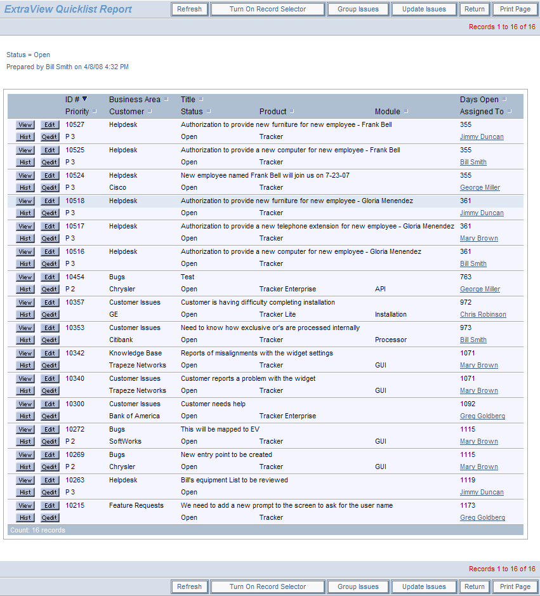The image size is (540, 596).
Task: Click sort icon next to Assigned To
Action: point(510,112)
